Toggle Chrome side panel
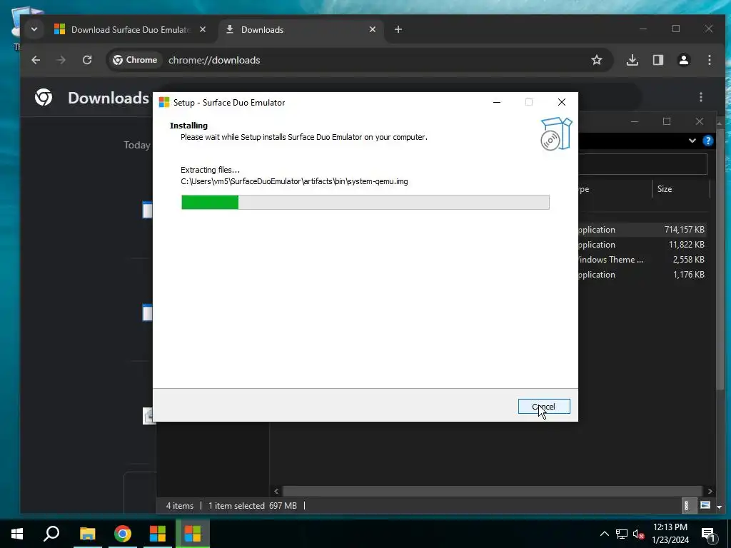Screen dimensions: 731x548 tap(658, 60)
